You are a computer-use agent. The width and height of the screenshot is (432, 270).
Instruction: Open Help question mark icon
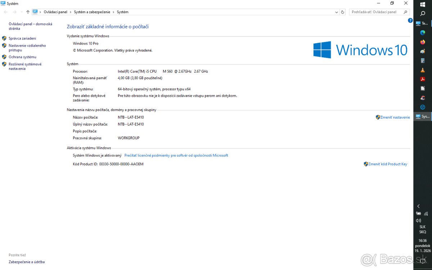pos(410,21)
